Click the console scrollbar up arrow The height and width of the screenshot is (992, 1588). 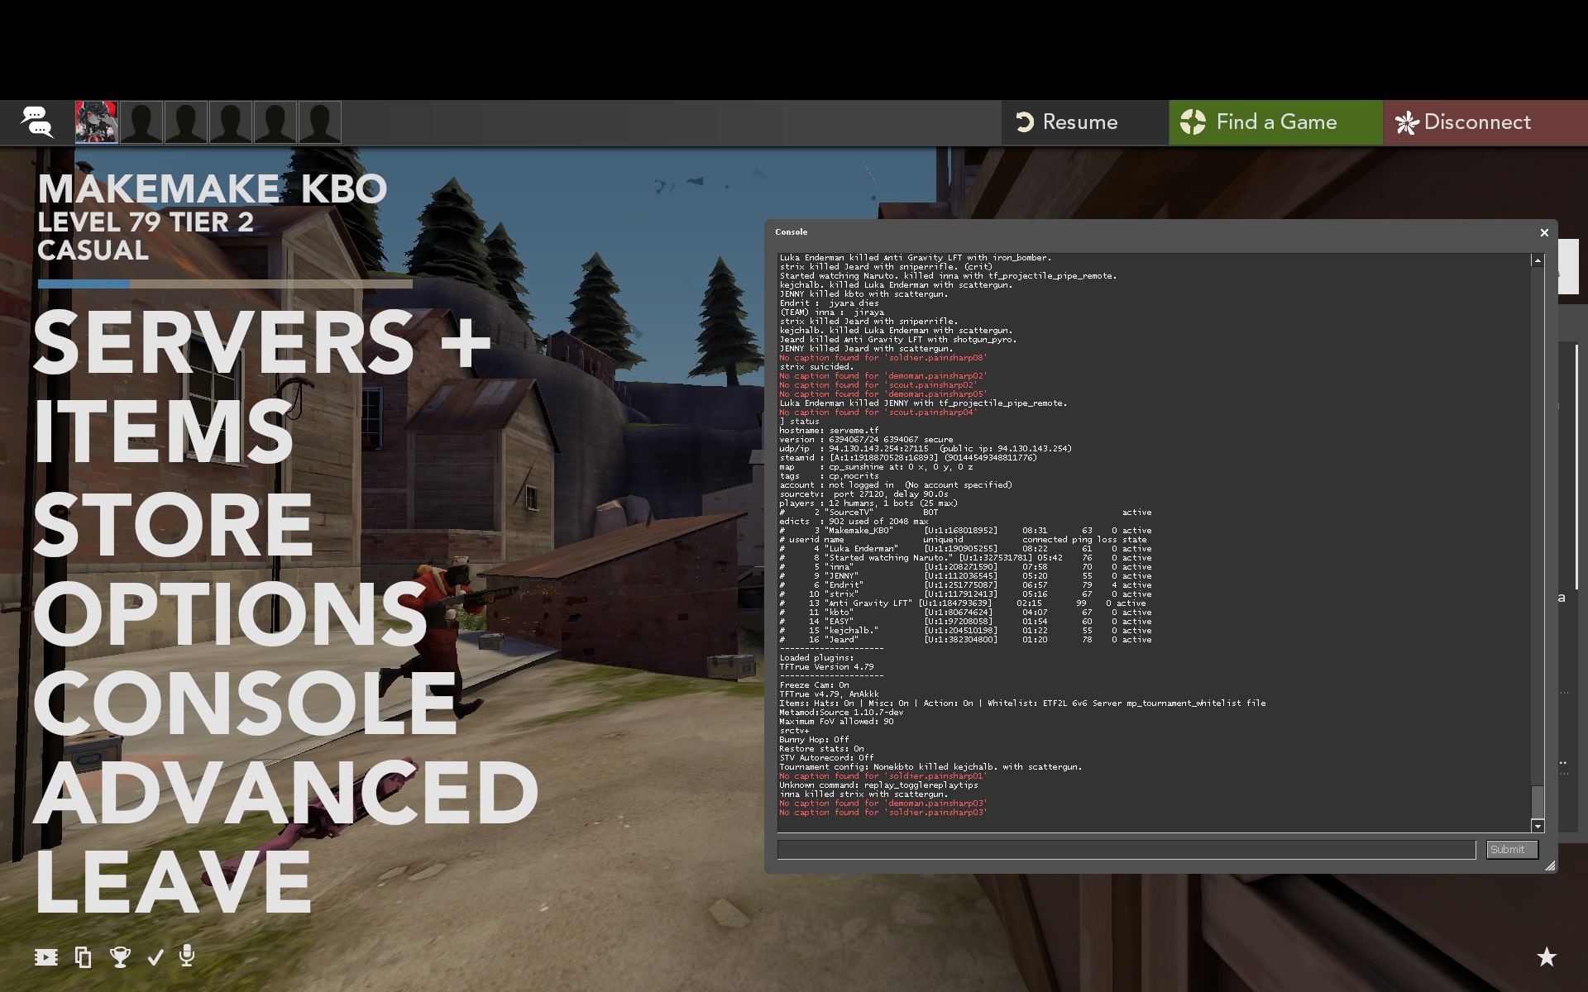1538,260
